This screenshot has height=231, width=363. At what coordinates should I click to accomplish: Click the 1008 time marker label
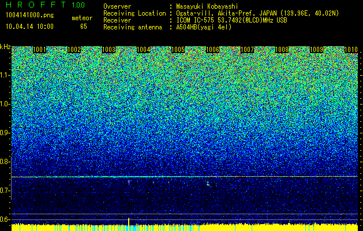[x=282, y=50]
